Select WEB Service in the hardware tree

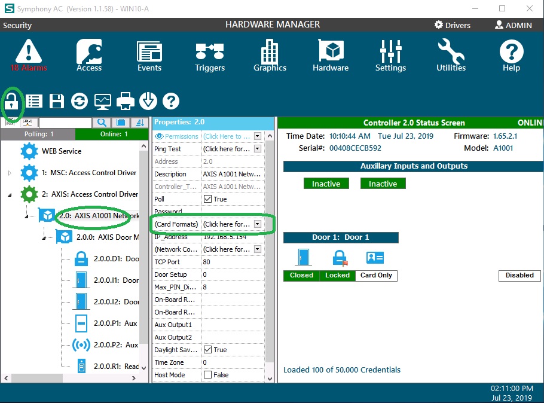(x=62, y=151)
